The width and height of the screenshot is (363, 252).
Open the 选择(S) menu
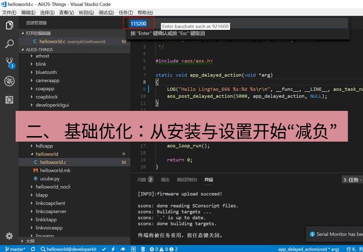point(47,13)
